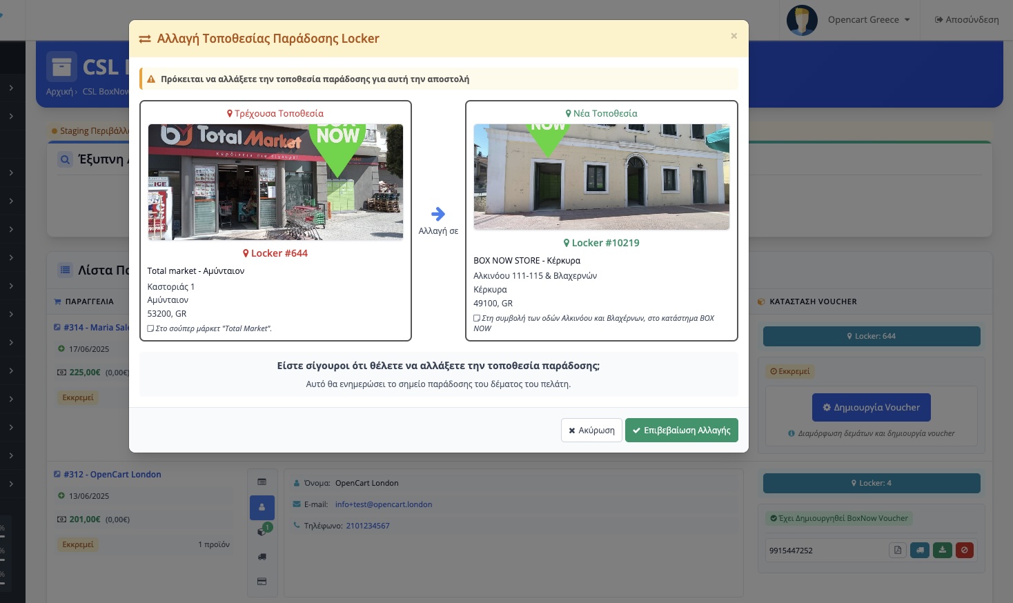The height and width of the screenshot is (603, 1013).
Task: Click the address 'Αλκινόου 111-115 & Βλαχερνών'
Action: click(x=535, y=276)
